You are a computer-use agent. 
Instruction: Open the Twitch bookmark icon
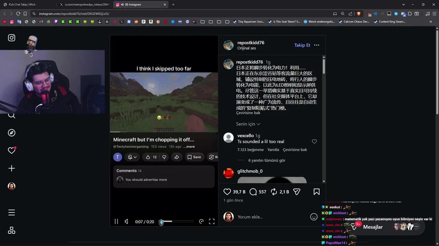pyautogui.click(x=56, y=22)
